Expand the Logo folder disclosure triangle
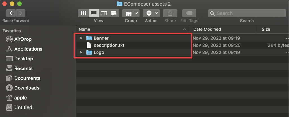Viewport: 289px width, 117px height. click(x=81, y=53)
